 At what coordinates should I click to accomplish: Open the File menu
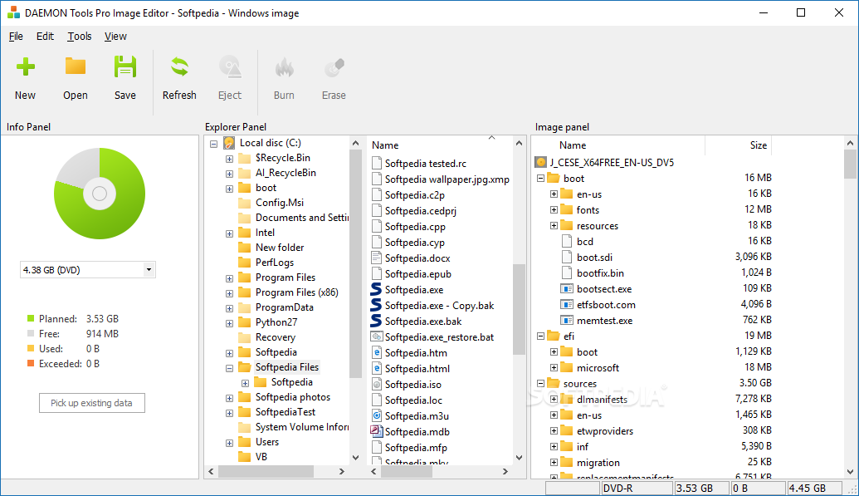click(x=16, y=37)
